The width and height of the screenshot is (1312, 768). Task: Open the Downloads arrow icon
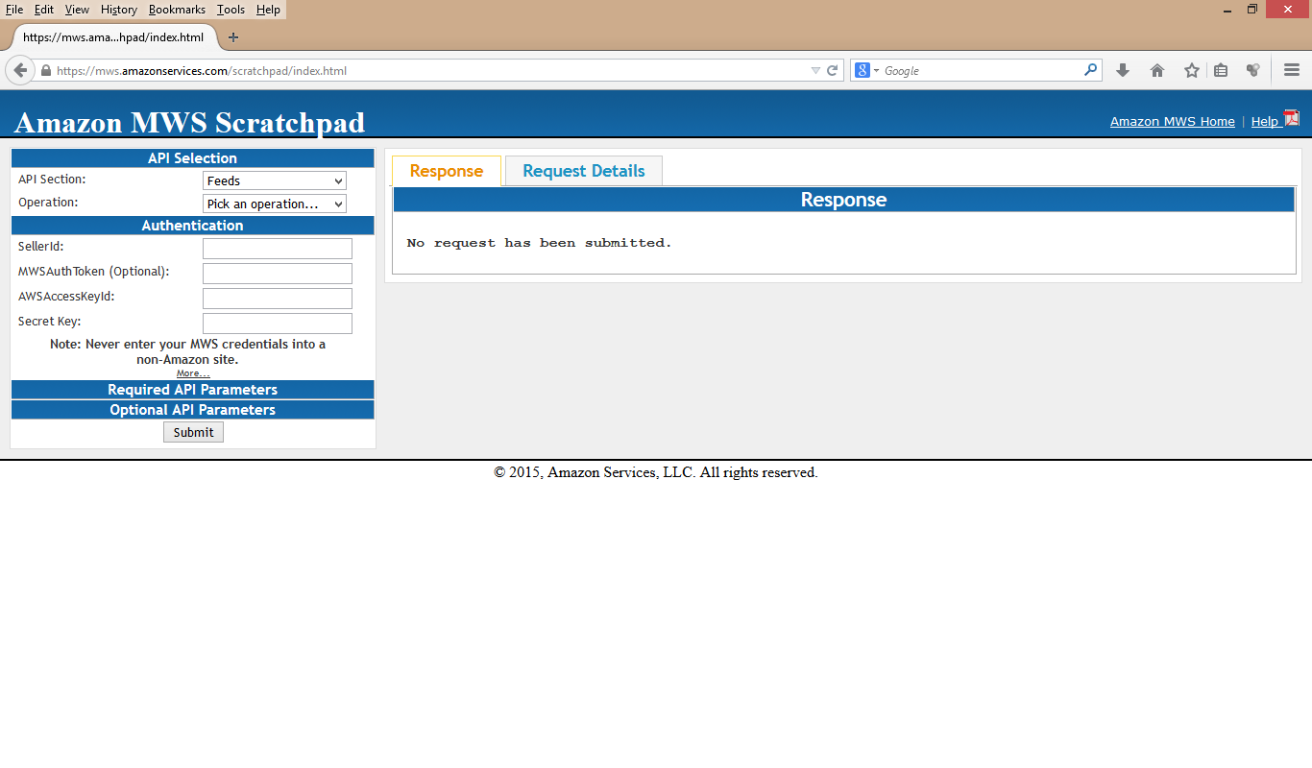(1123, 70)
